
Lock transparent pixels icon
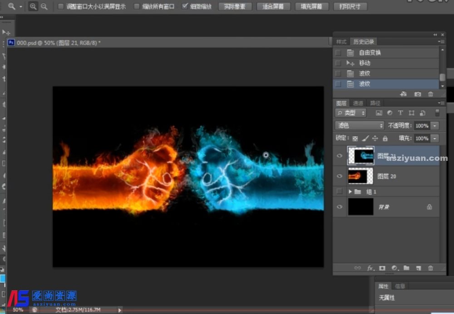pos(355,139)
